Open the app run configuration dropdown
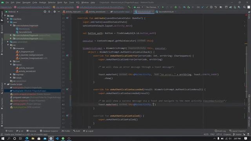 138,7
